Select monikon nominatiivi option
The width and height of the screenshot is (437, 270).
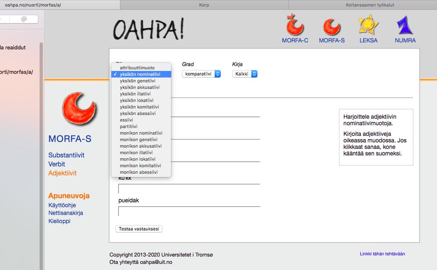[141, 133]
